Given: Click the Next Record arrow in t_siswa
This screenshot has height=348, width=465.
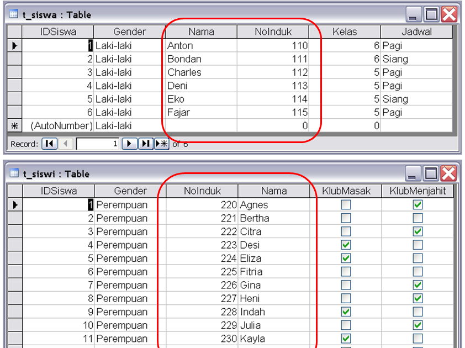Looking at the screenshot, I should tap(129, 144).
